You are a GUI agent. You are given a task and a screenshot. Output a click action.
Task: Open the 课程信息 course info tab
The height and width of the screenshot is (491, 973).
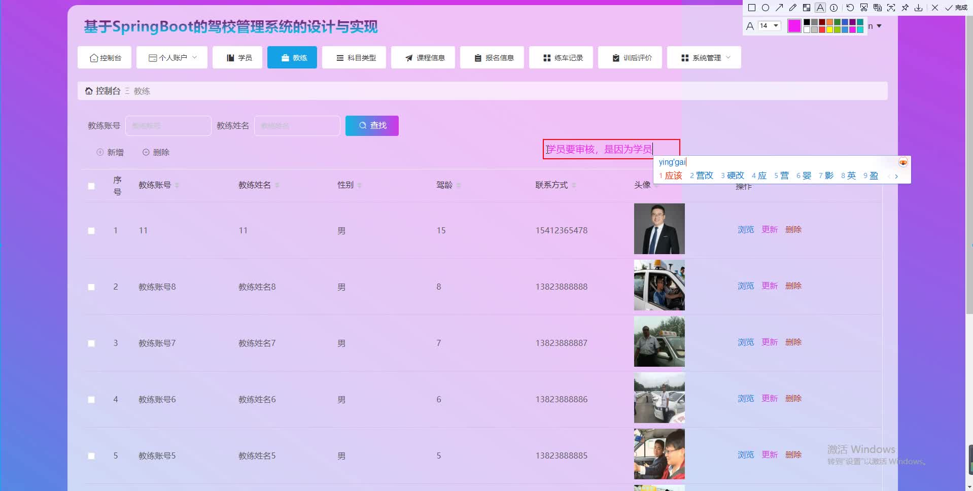[423, 57]
